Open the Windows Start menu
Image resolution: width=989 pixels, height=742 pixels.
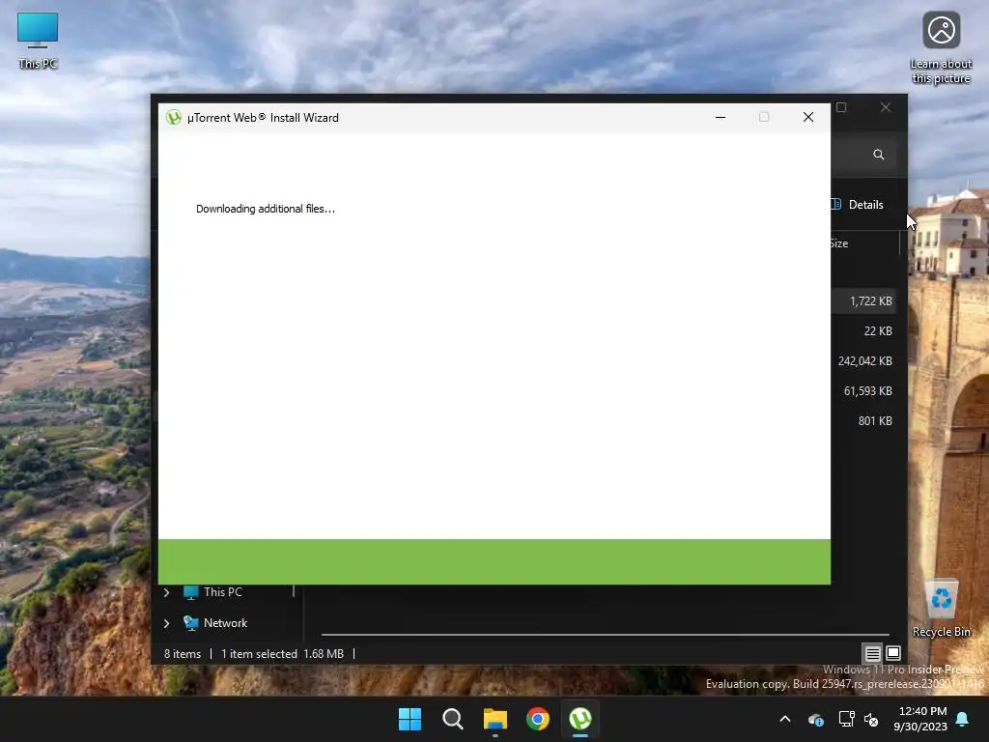pyautogui.click(x=410, y=719)
